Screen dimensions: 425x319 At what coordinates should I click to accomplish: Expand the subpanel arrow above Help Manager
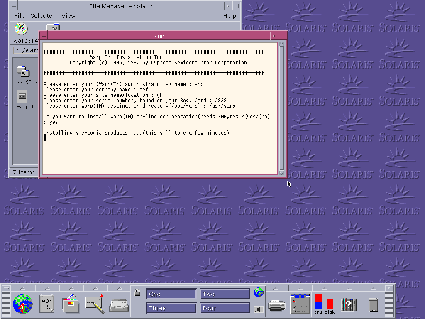(349, 288)
